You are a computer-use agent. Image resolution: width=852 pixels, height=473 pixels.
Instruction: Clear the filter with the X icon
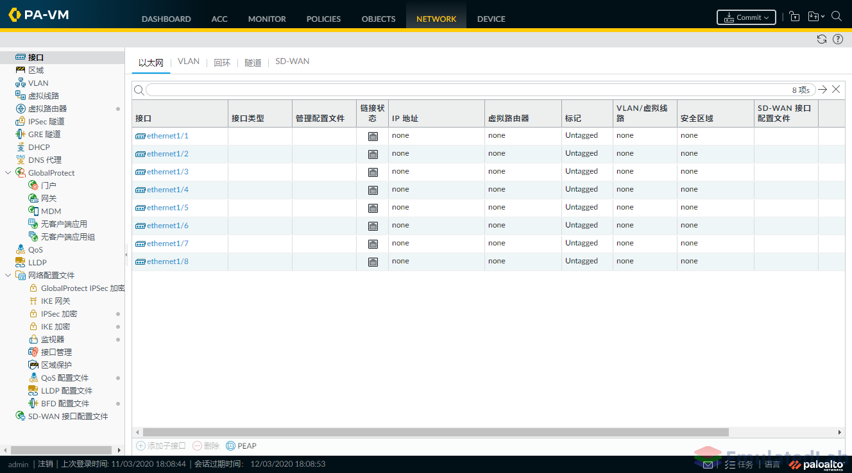coord(836,90)
